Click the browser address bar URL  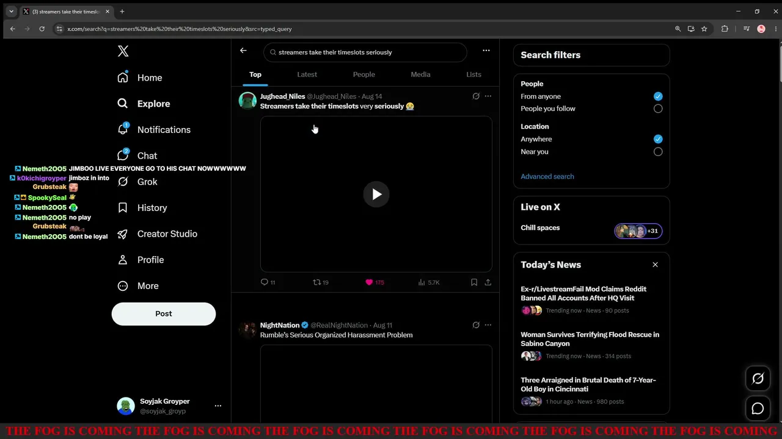(180, 29)
